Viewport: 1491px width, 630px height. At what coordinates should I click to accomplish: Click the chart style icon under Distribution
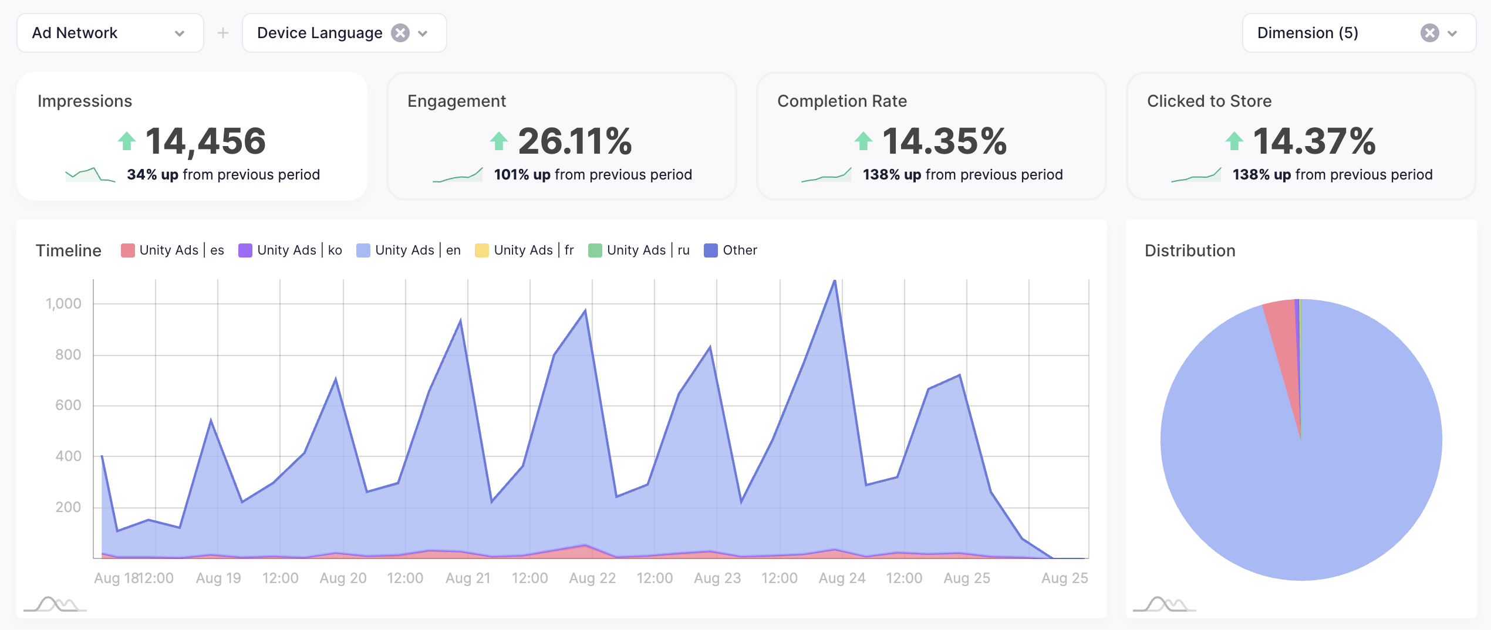point(1164,604)
